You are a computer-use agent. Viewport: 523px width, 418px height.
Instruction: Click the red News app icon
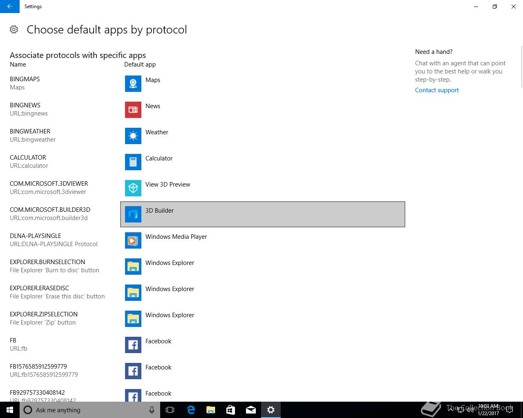click(x=133, y=110)
